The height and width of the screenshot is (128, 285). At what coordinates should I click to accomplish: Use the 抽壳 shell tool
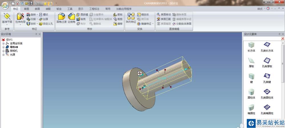(81, 19)
